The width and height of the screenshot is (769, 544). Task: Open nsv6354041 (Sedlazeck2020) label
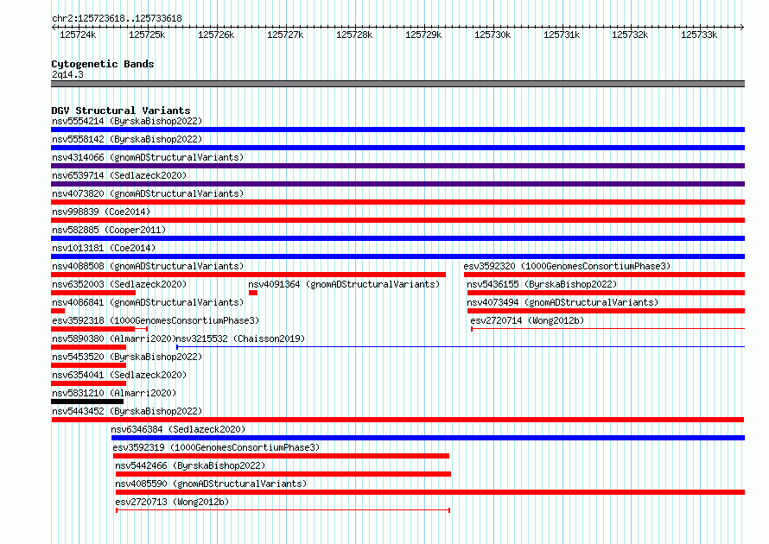click(x=119, y=375)
